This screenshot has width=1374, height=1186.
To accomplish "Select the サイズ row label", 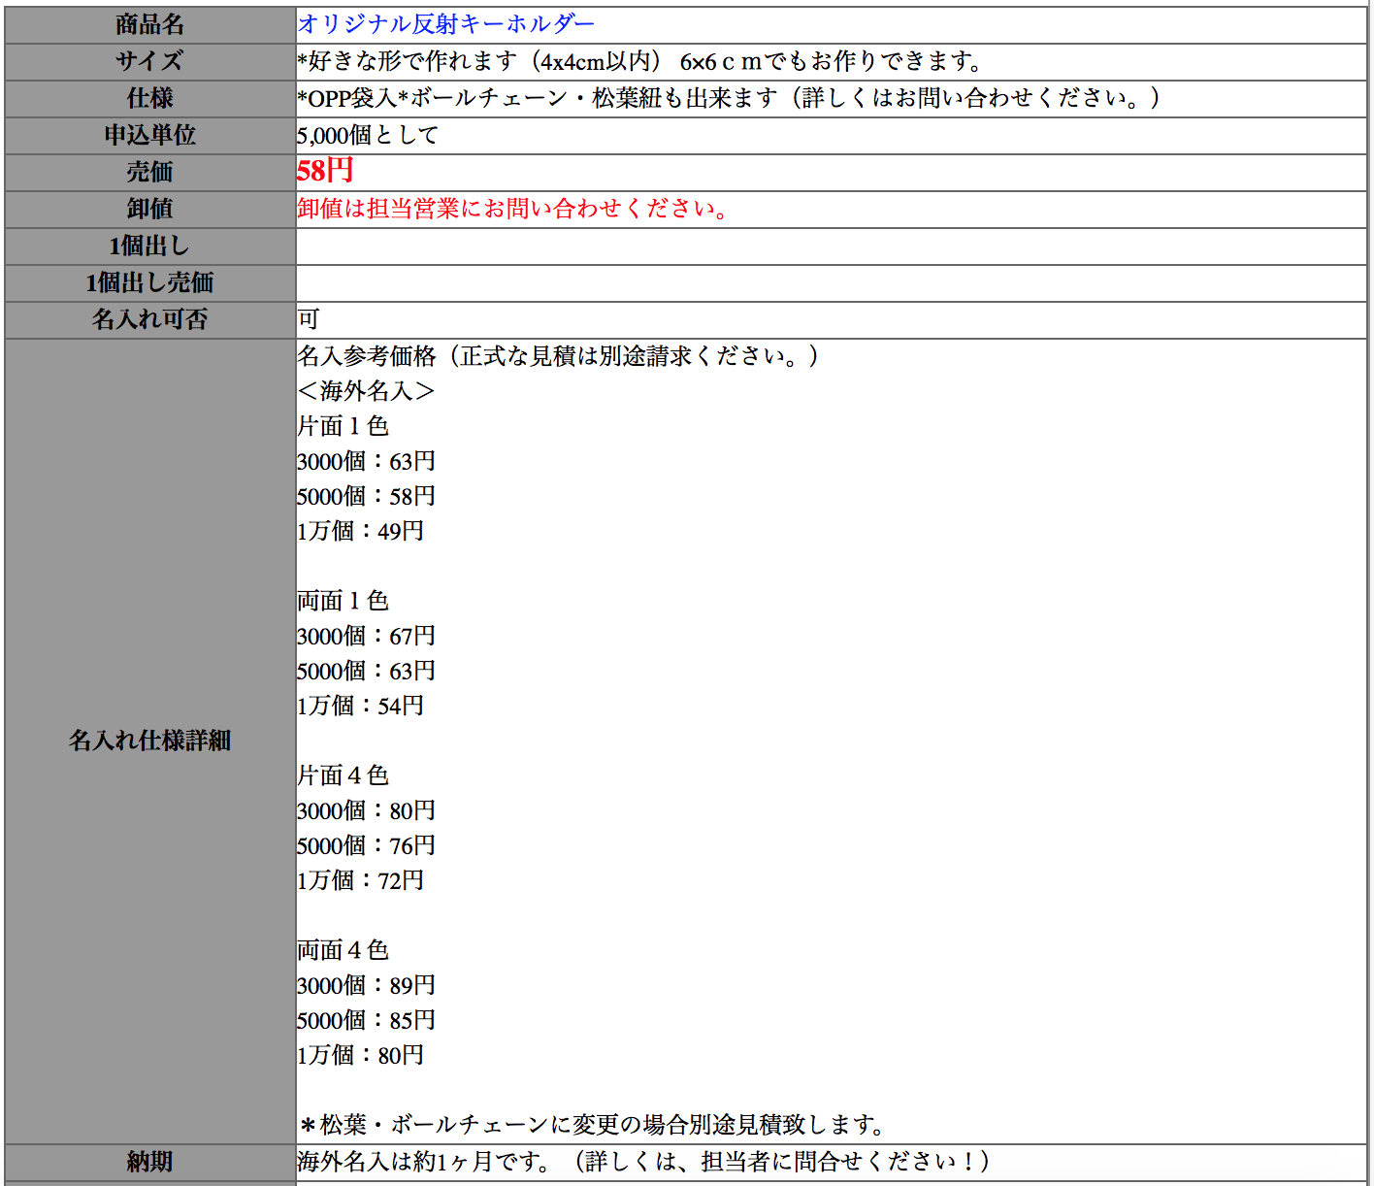I will tap(150, 61).
